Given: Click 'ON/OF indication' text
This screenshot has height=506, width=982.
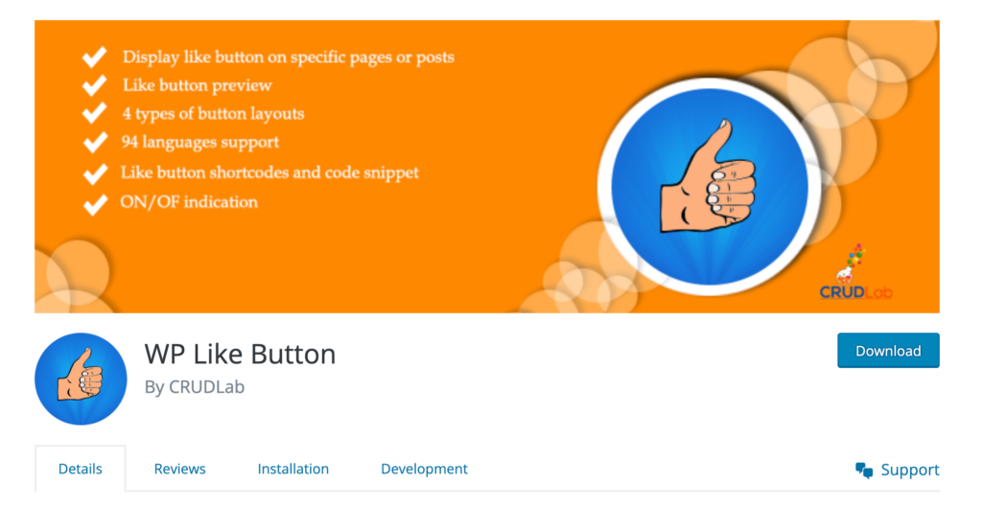Looking at the screenshot, I should pyautogui.click(x=189, y=201).
